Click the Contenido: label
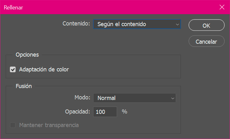This screenshot has height=139, width=230. pos(76,24)
